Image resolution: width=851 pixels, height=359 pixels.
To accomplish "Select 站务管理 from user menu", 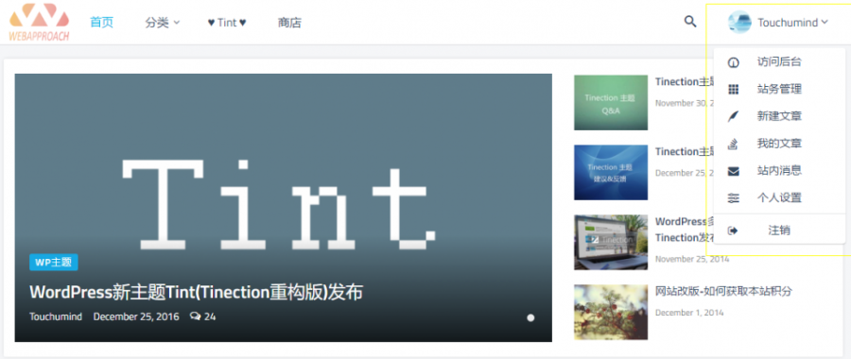I will (779, 89).
